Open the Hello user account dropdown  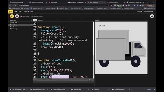(x=148, y=11)
